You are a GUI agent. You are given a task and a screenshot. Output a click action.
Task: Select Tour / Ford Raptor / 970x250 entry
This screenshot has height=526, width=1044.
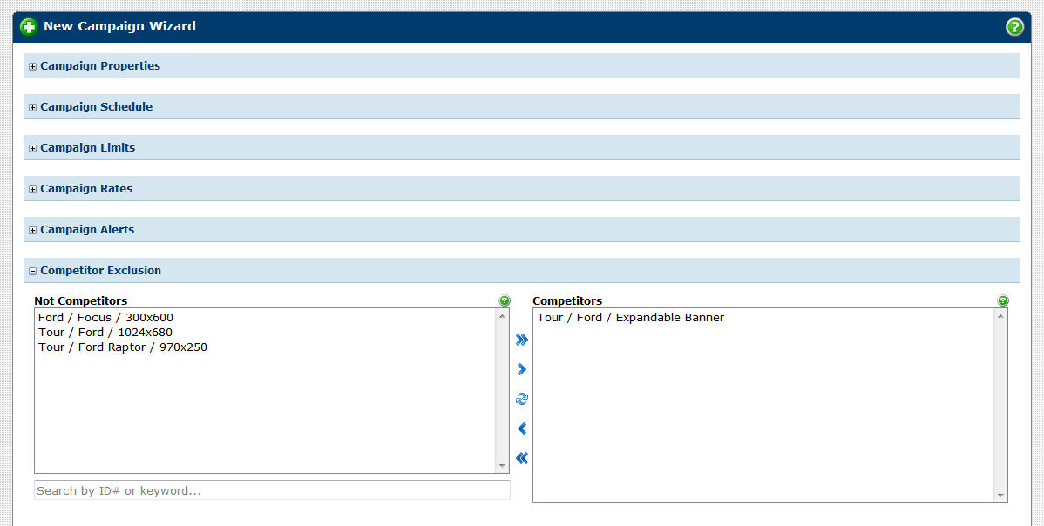click(x=123, y=347)
